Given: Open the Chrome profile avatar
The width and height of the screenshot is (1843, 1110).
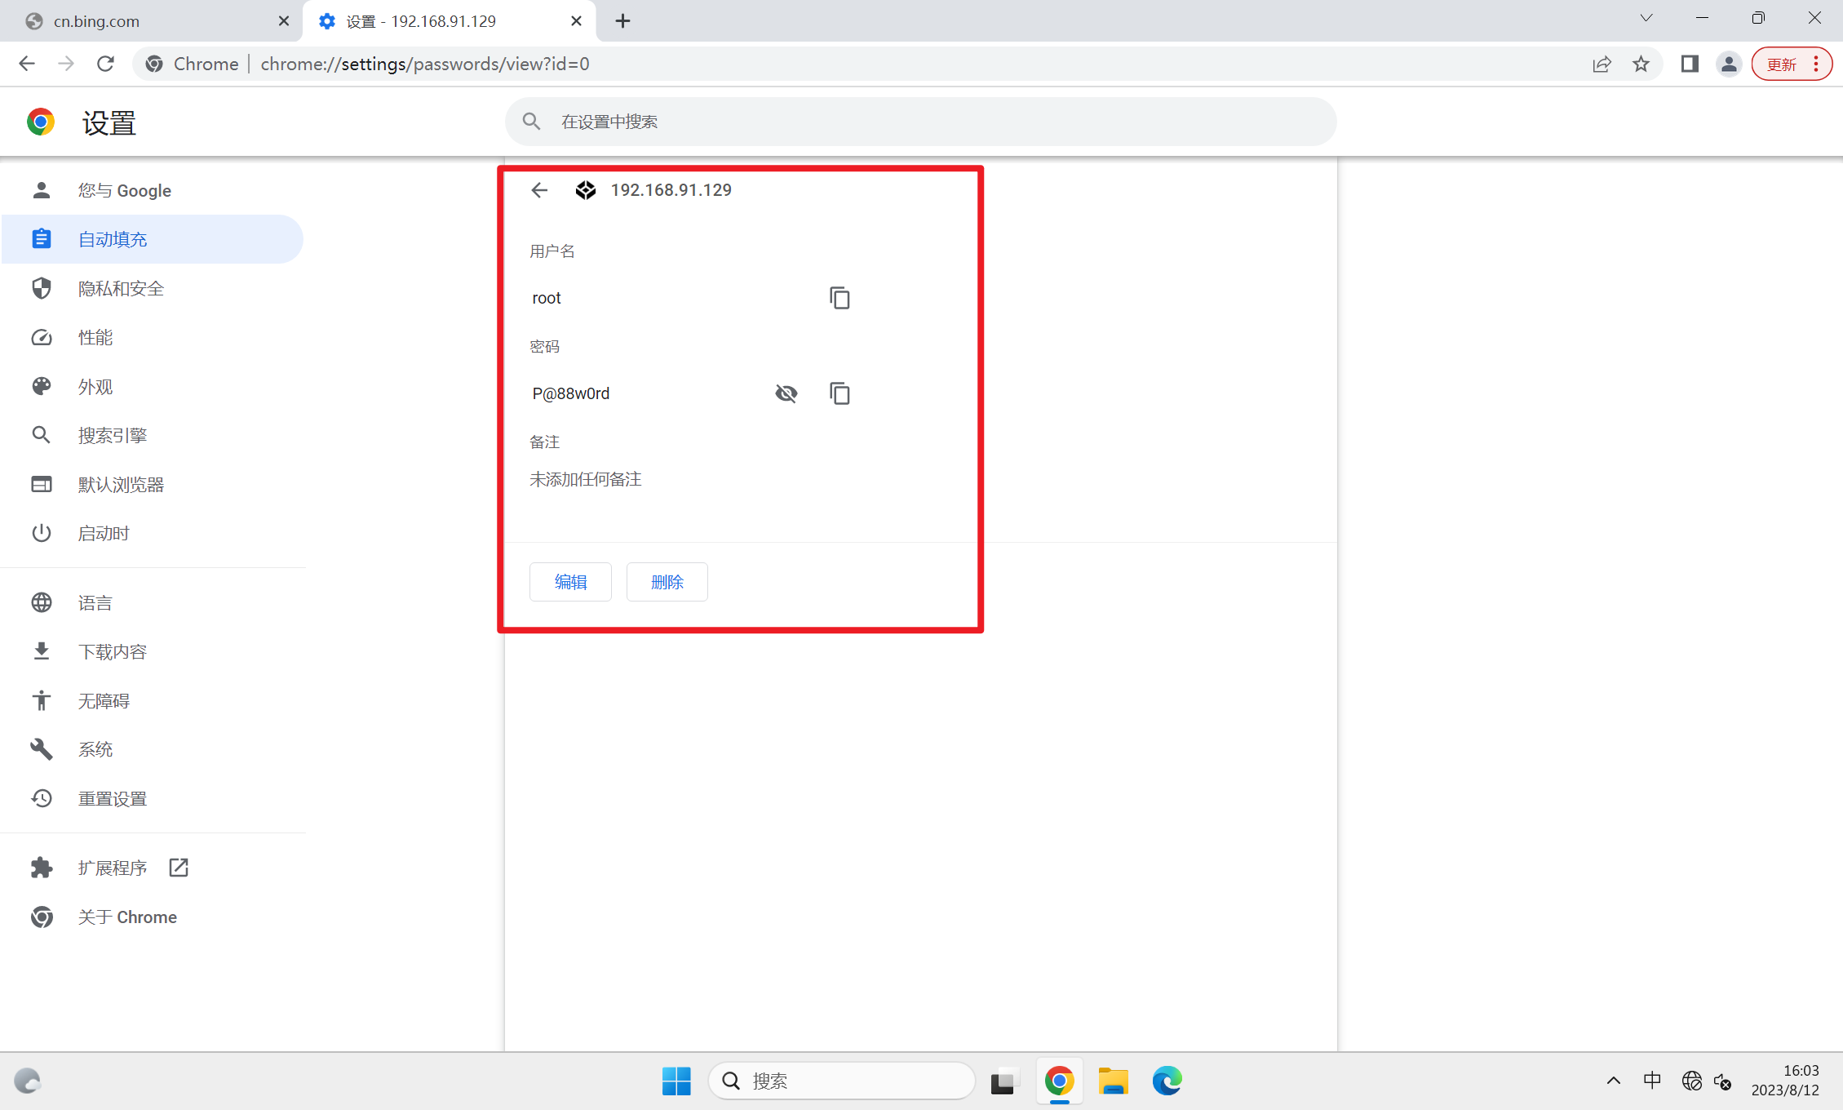Looking at the screenshot, I should [1728, 64].
